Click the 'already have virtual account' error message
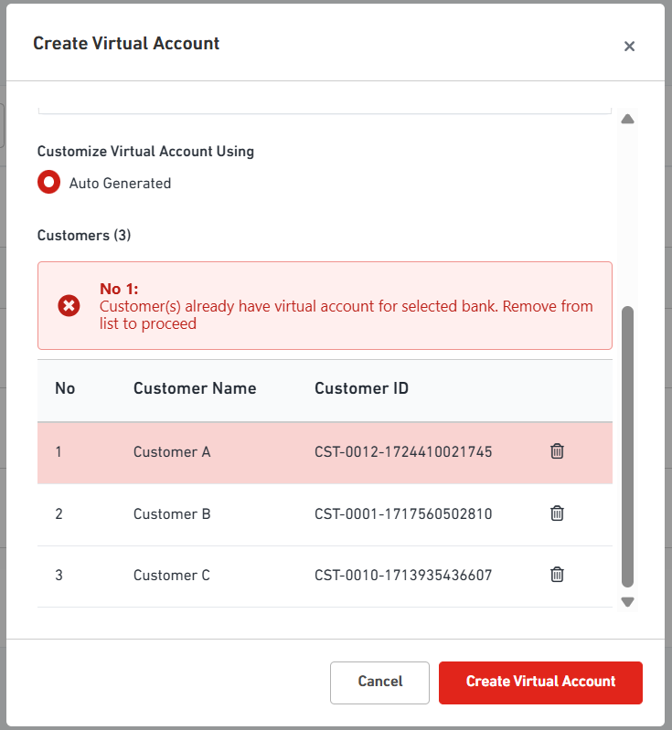Viewport: 672px width, 730px height. pos(346,314)
